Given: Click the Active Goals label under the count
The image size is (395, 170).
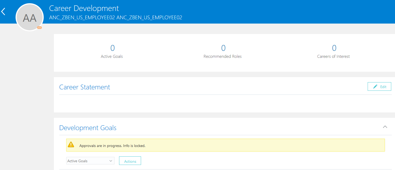Looking at the screenshot, I should coord(112,56).
